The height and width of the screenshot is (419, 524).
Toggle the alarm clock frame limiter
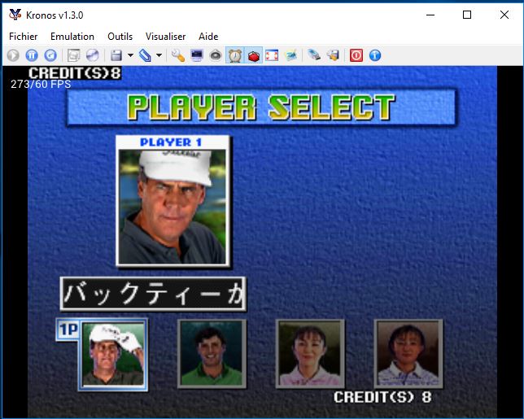tap(235, 55)
